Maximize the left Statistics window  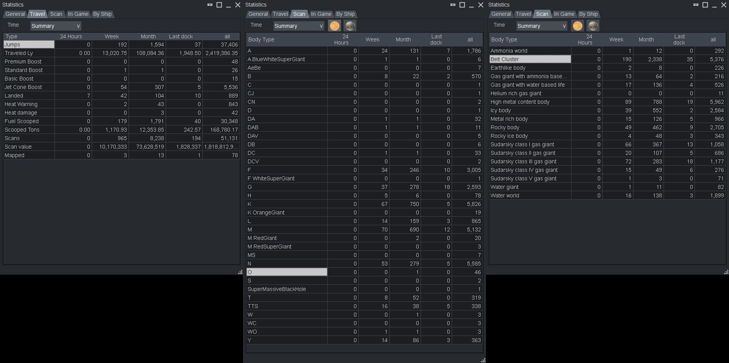pyautogui.click(x=219, y=5)
